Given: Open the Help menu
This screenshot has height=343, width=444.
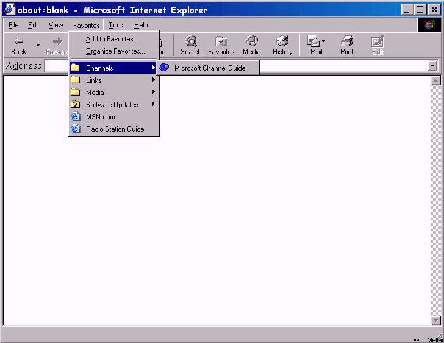Looking at the screenshot, I should pyautogui.click(x=141, y=25).
